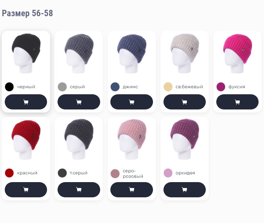Add the т.серый hat to cart

[x=79, y=190]
